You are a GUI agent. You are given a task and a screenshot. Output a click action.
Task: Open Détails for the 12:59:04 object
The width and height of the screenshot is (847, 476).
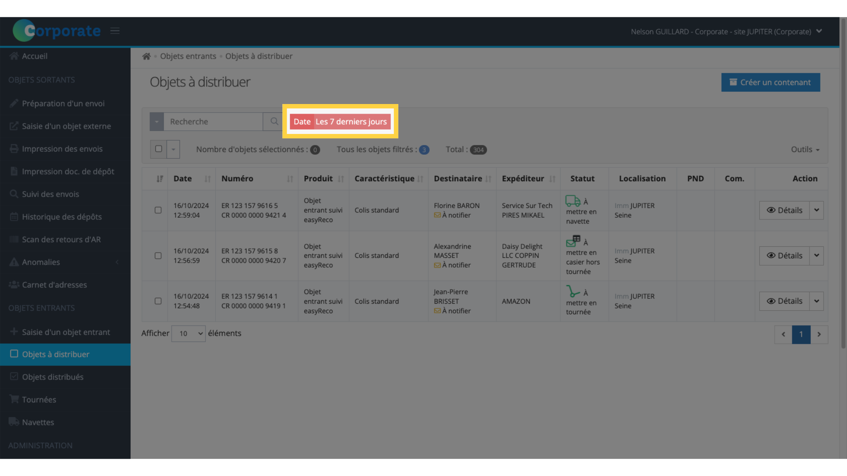(784, 210)
